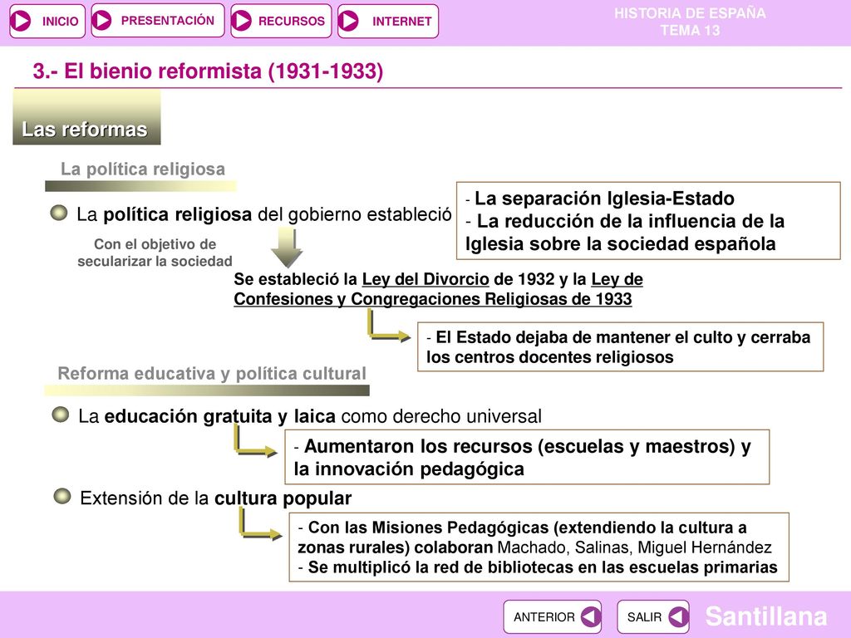The image size is (851, 638).
Task: Click the bullet beside 'Extensión de la cultura popular'
Action: tap(61, 497)
